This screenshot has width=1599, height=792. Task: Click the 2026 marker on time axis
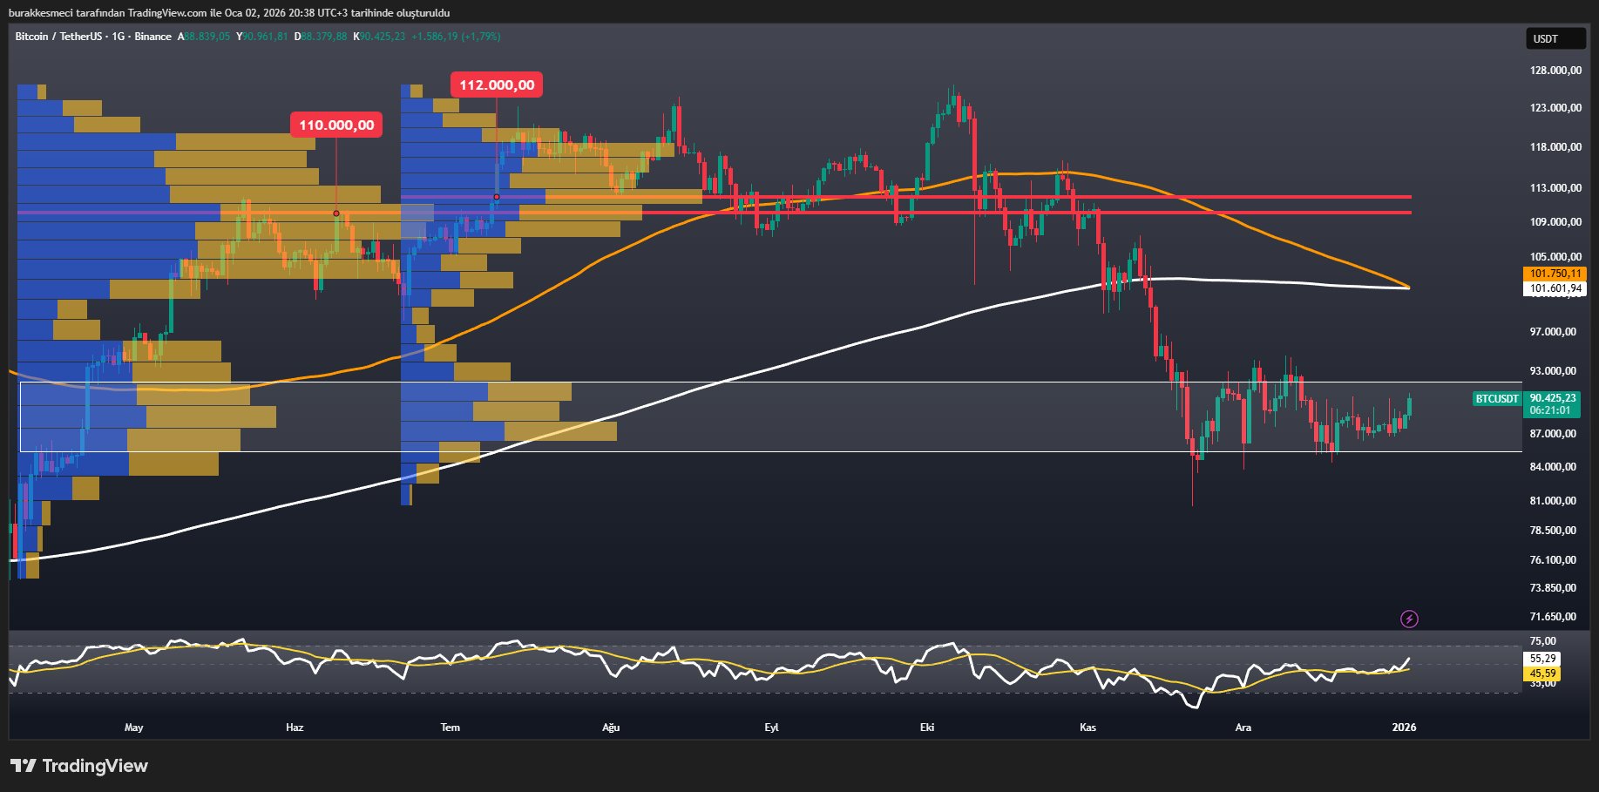[1404, 728]
